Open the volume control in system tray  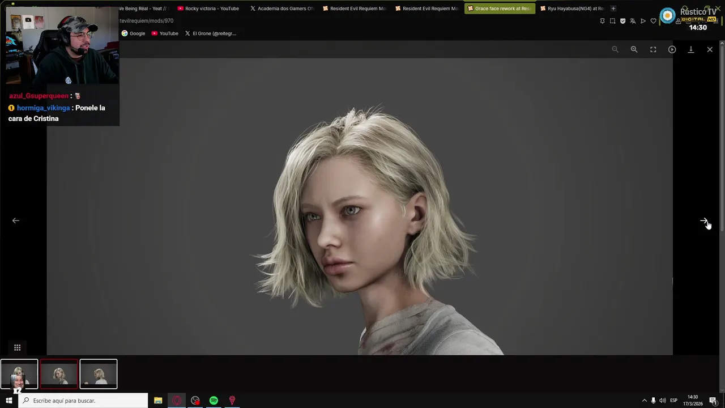663,401
